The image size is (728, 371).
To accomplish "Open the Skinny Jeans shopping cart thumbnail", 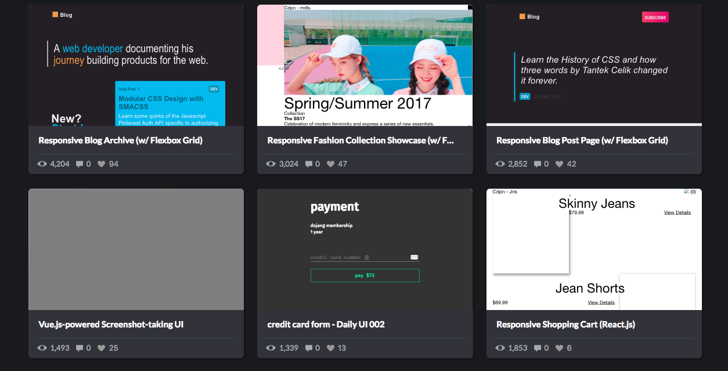I will (594, 249).
